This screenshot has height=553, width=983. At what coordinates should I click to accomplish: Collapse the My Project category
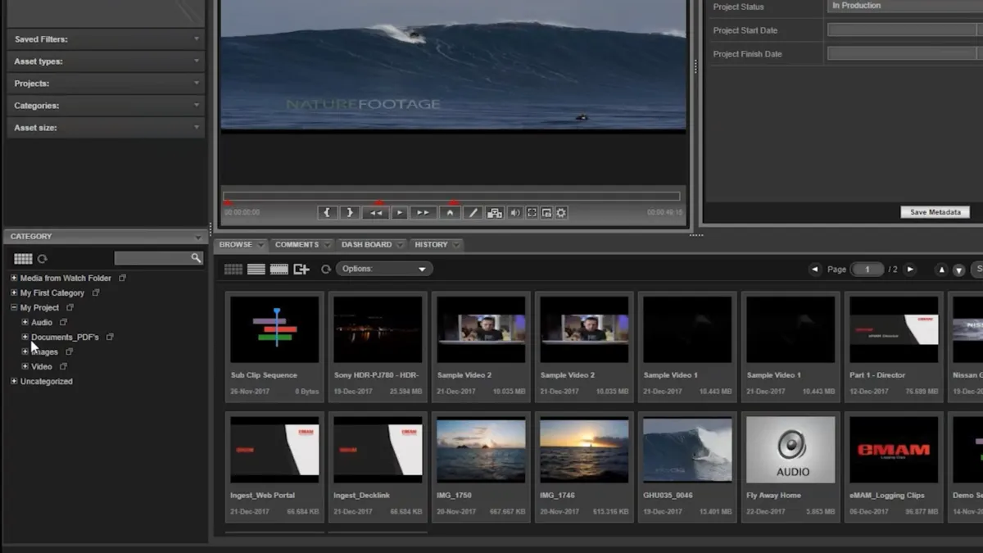coord(14,308)
